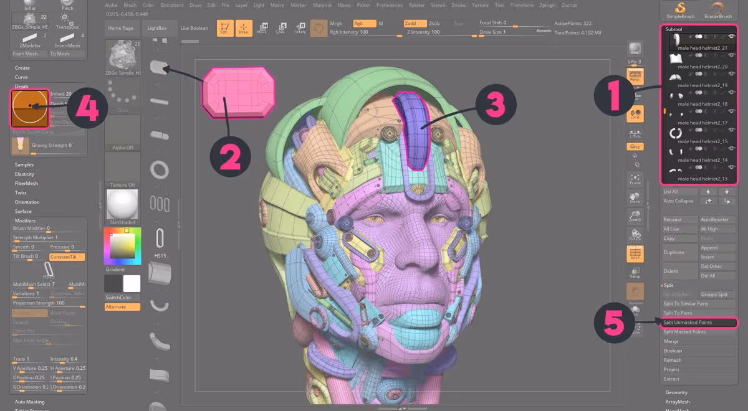Expand the FiberMesh brush submenu
This screenshot has width=748, height=411.
tap(26, 184)
